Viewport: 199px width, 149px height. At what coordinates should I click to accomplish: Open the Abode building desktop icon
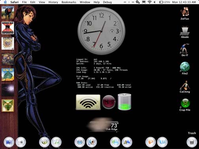(x=185, y=31)
